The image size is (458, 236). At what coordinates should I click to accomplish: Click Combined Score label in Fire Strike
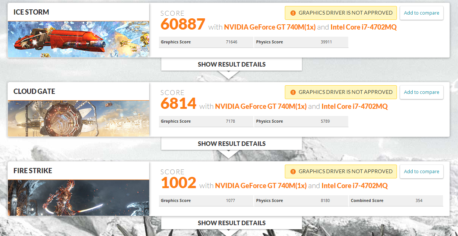point(367,200)
